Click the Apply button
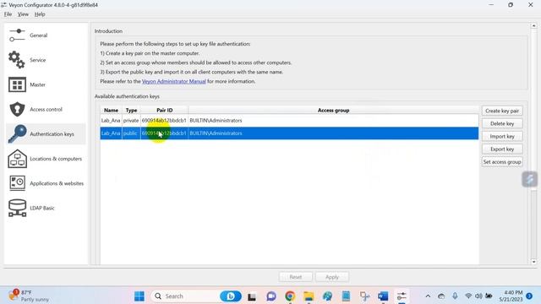This screenshot has height=304, width=541. point(332,277)
